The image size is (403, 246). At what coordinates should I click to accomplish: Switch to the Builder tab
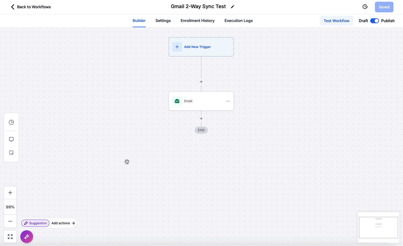pos(139,21)
